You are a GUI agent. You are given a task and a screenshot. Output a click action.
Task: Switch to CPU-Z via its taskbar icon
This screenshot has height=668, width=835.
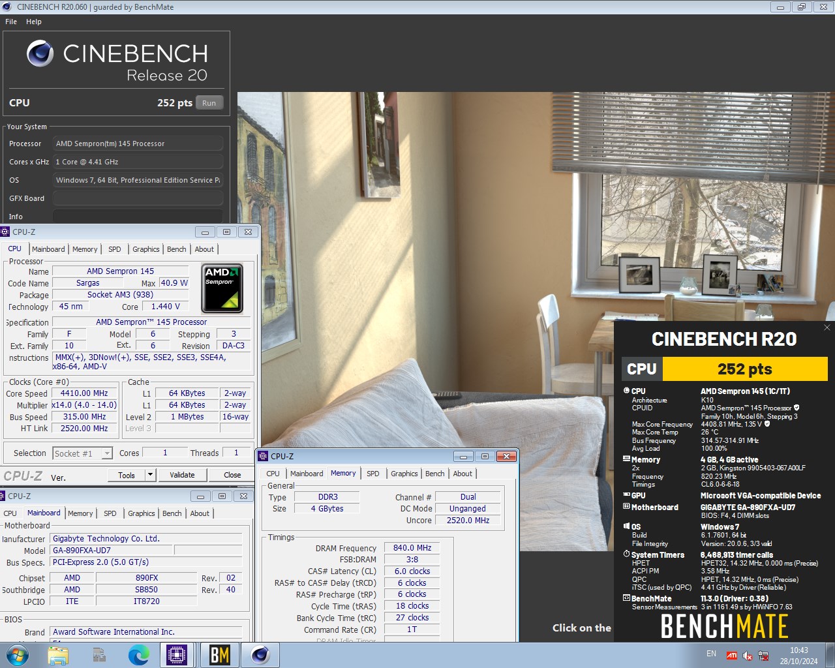pos(177,655)
